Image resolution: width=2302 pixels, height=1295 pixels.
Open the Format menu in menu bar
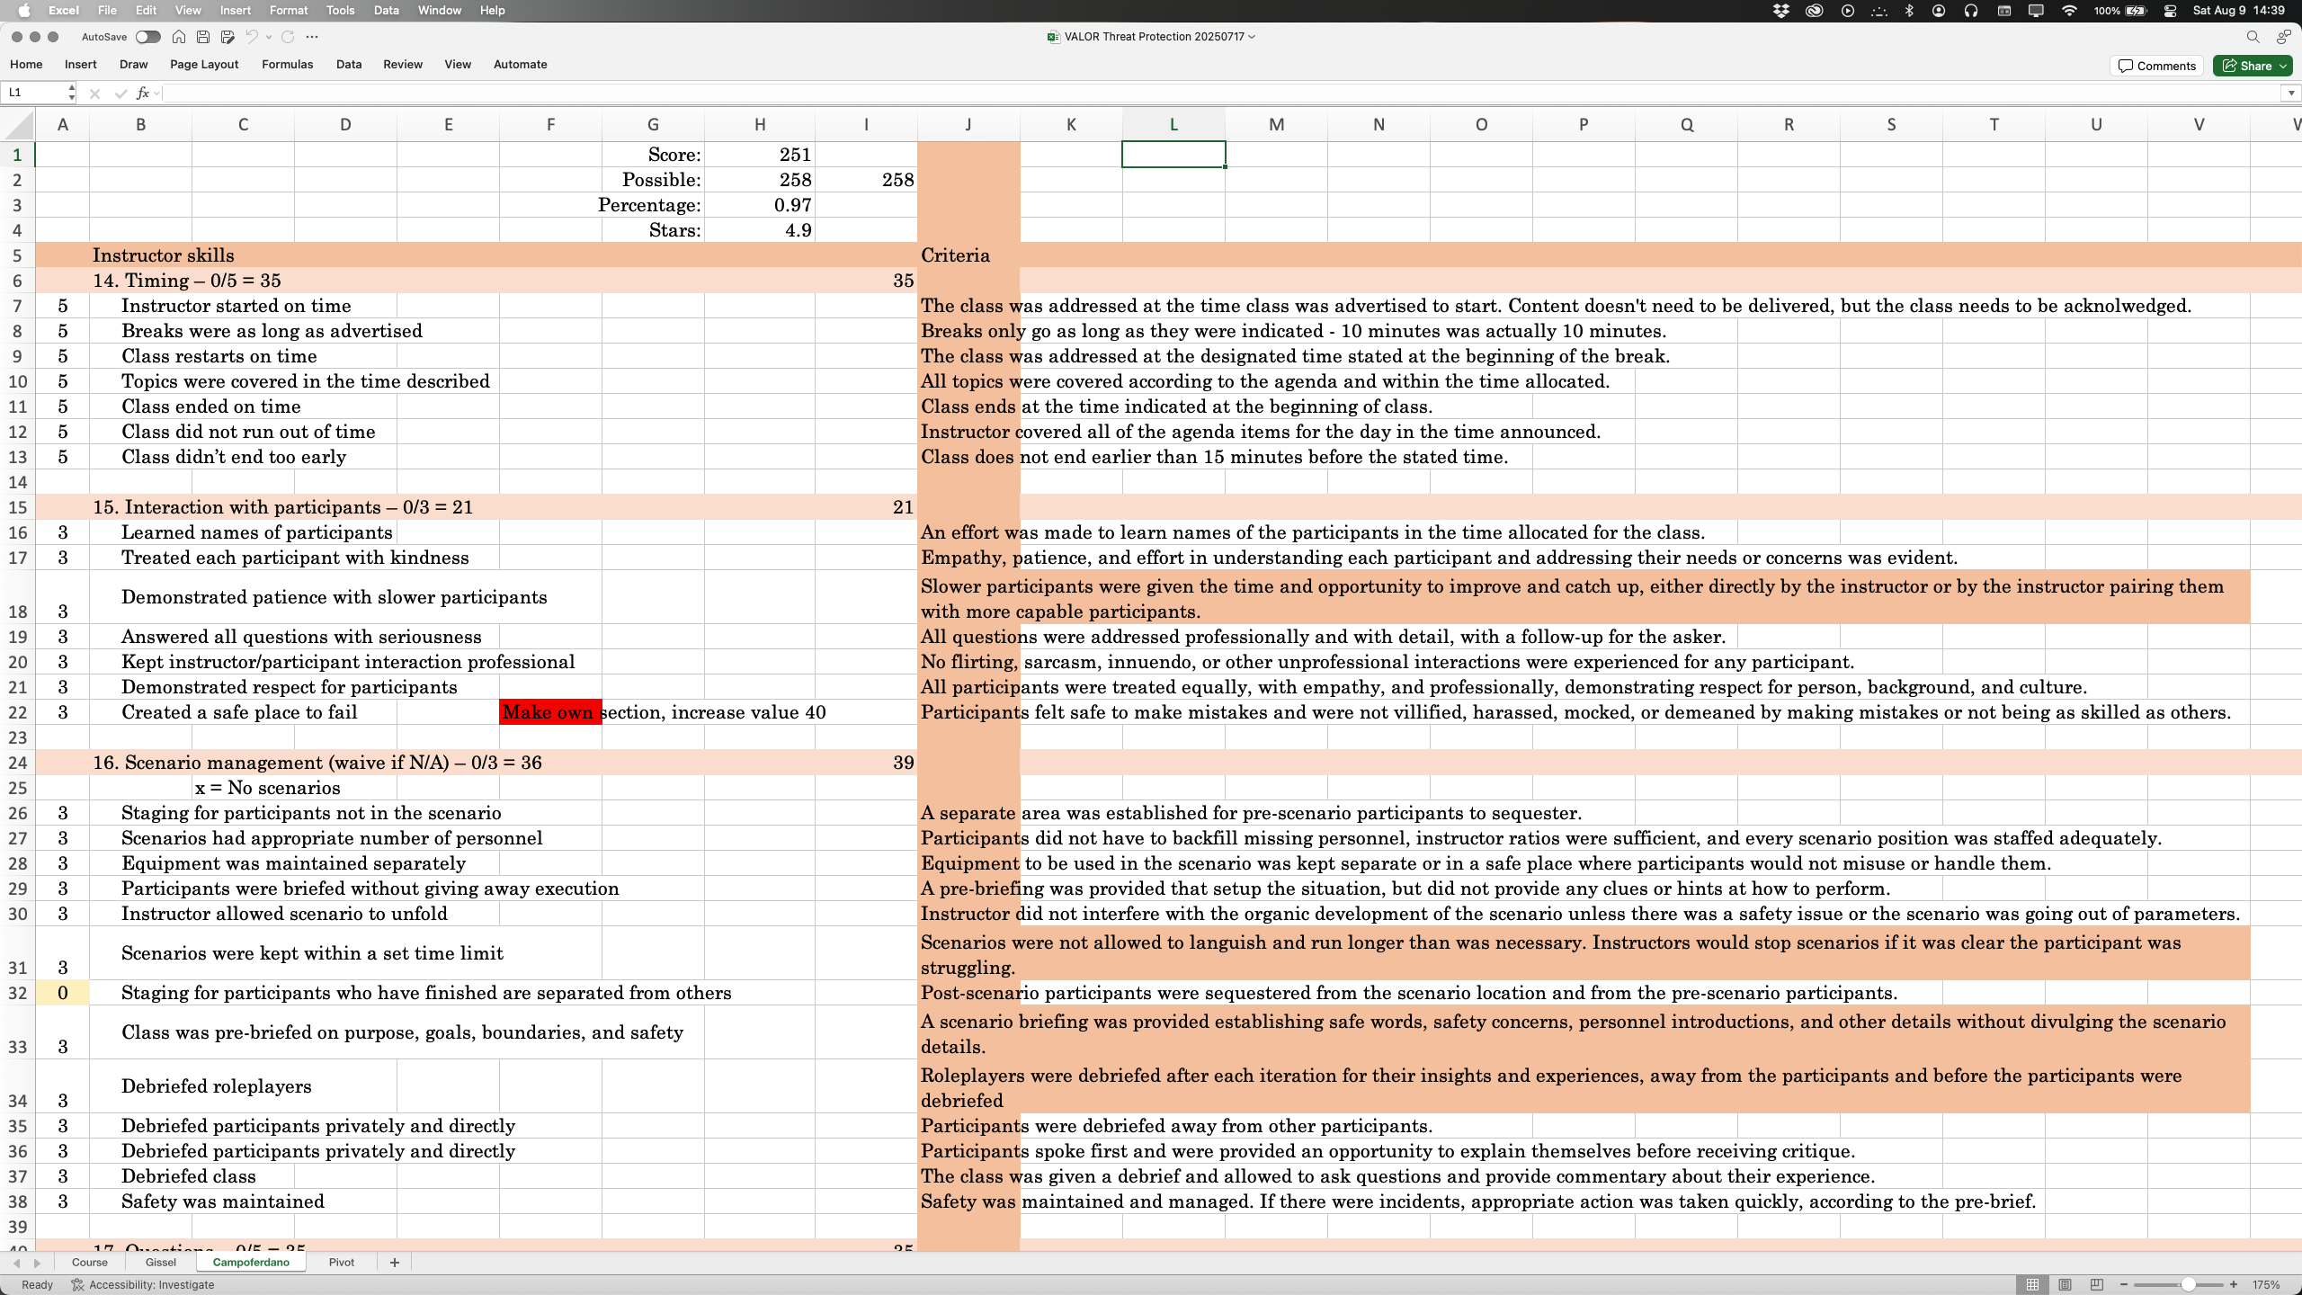point(289,11)
